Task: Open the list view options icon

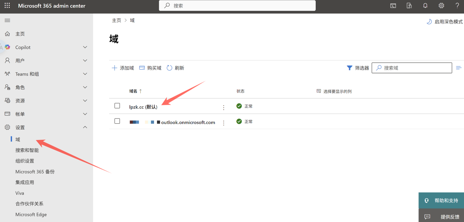Action: [x=459, y=68]
